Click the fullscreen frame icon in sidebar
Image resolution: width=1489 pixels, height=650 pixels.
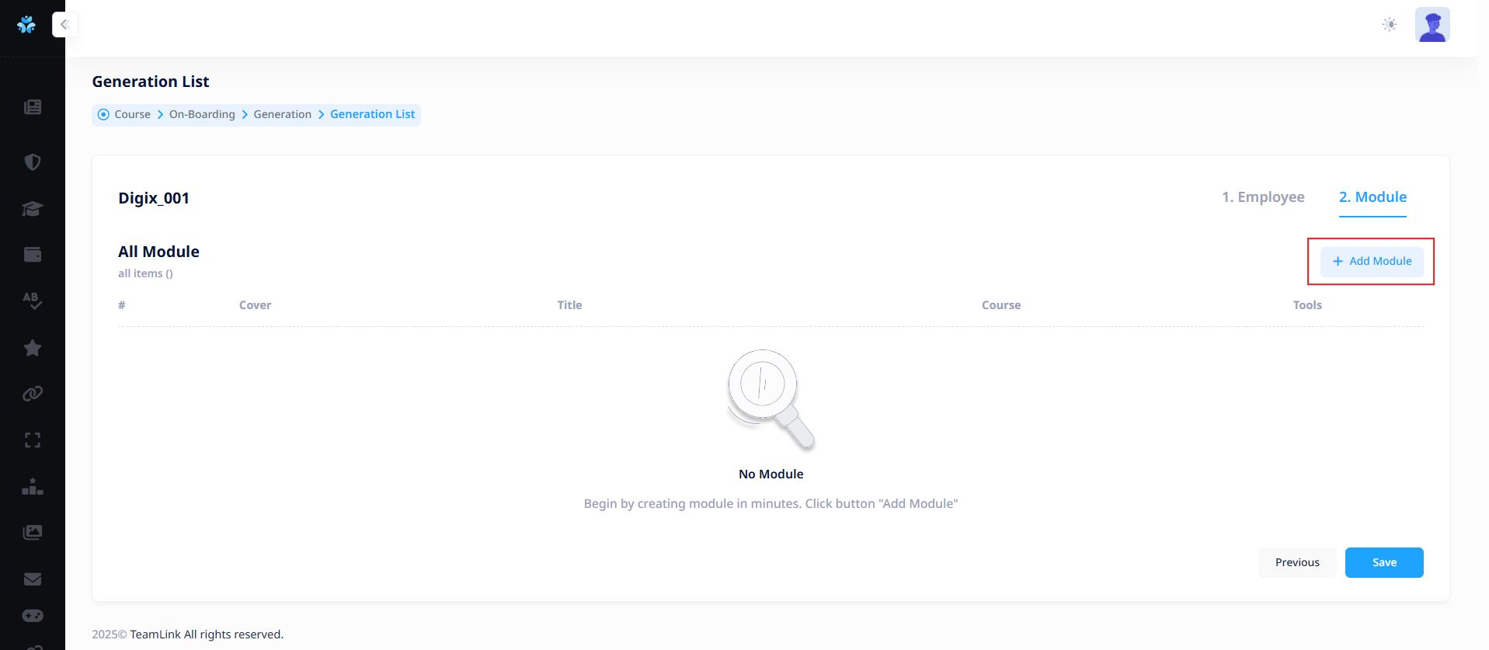coord(33,440)
